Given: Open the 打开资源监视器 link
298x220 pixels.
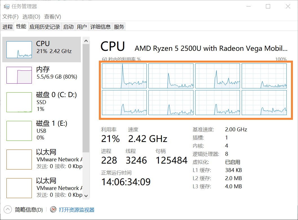Looking at the screenshot, I should pos(77,210).
